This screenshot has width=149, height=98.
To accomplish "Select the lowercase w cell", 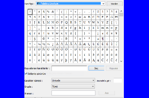I will click(57, 33).
